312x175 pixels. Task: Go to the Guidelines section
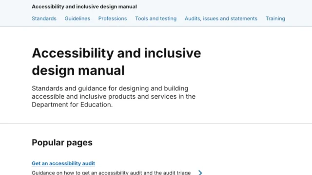click(x=77, y=18)
